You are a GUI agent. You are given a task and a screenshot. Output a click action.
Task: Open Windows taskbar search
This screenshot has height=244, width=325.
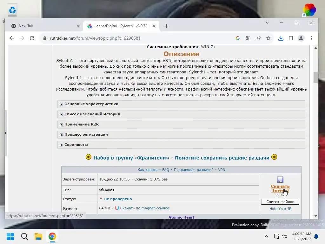pyautogui.click(x=24, y=236)
